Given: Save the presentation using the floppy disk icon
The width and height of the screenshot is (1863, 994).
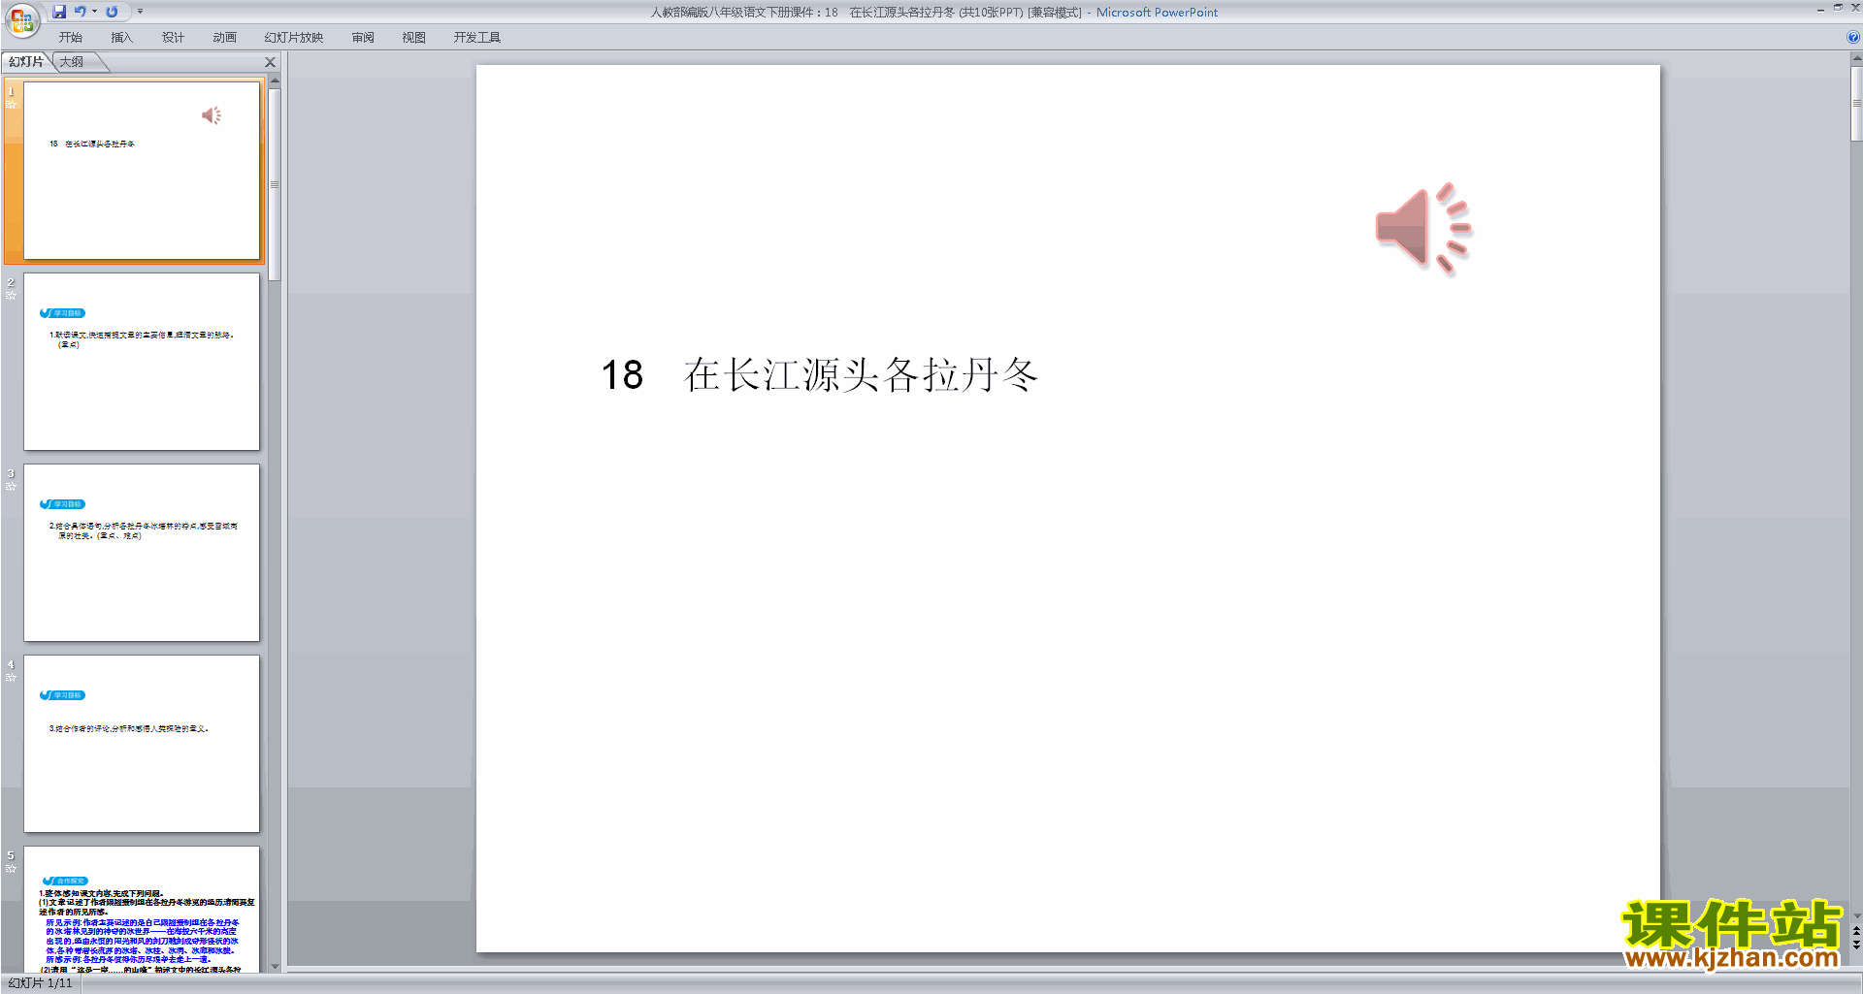Looking at the screenshot, I should [x=59, y=12].
